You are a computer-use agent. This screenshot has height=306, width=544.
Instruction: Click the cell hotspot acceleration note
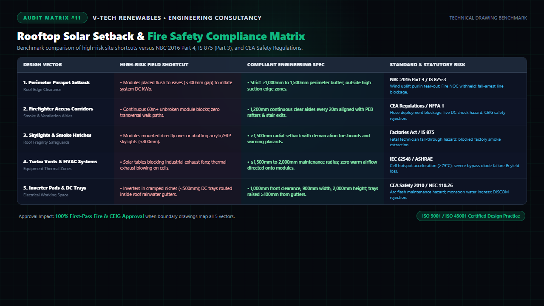454,168
